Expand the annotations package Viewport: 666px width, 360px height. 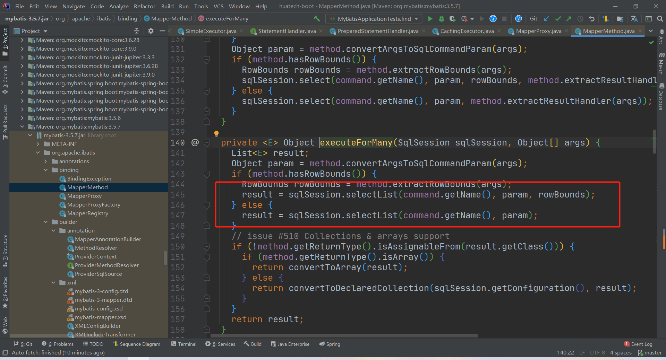(46, 161)
